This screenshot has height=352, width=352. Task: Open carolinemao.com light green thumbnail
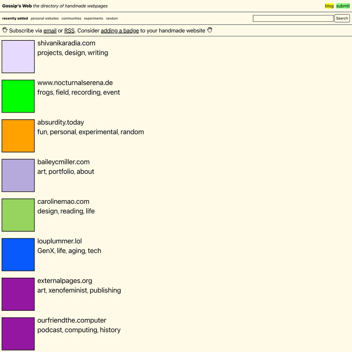(x=18, y=215)
